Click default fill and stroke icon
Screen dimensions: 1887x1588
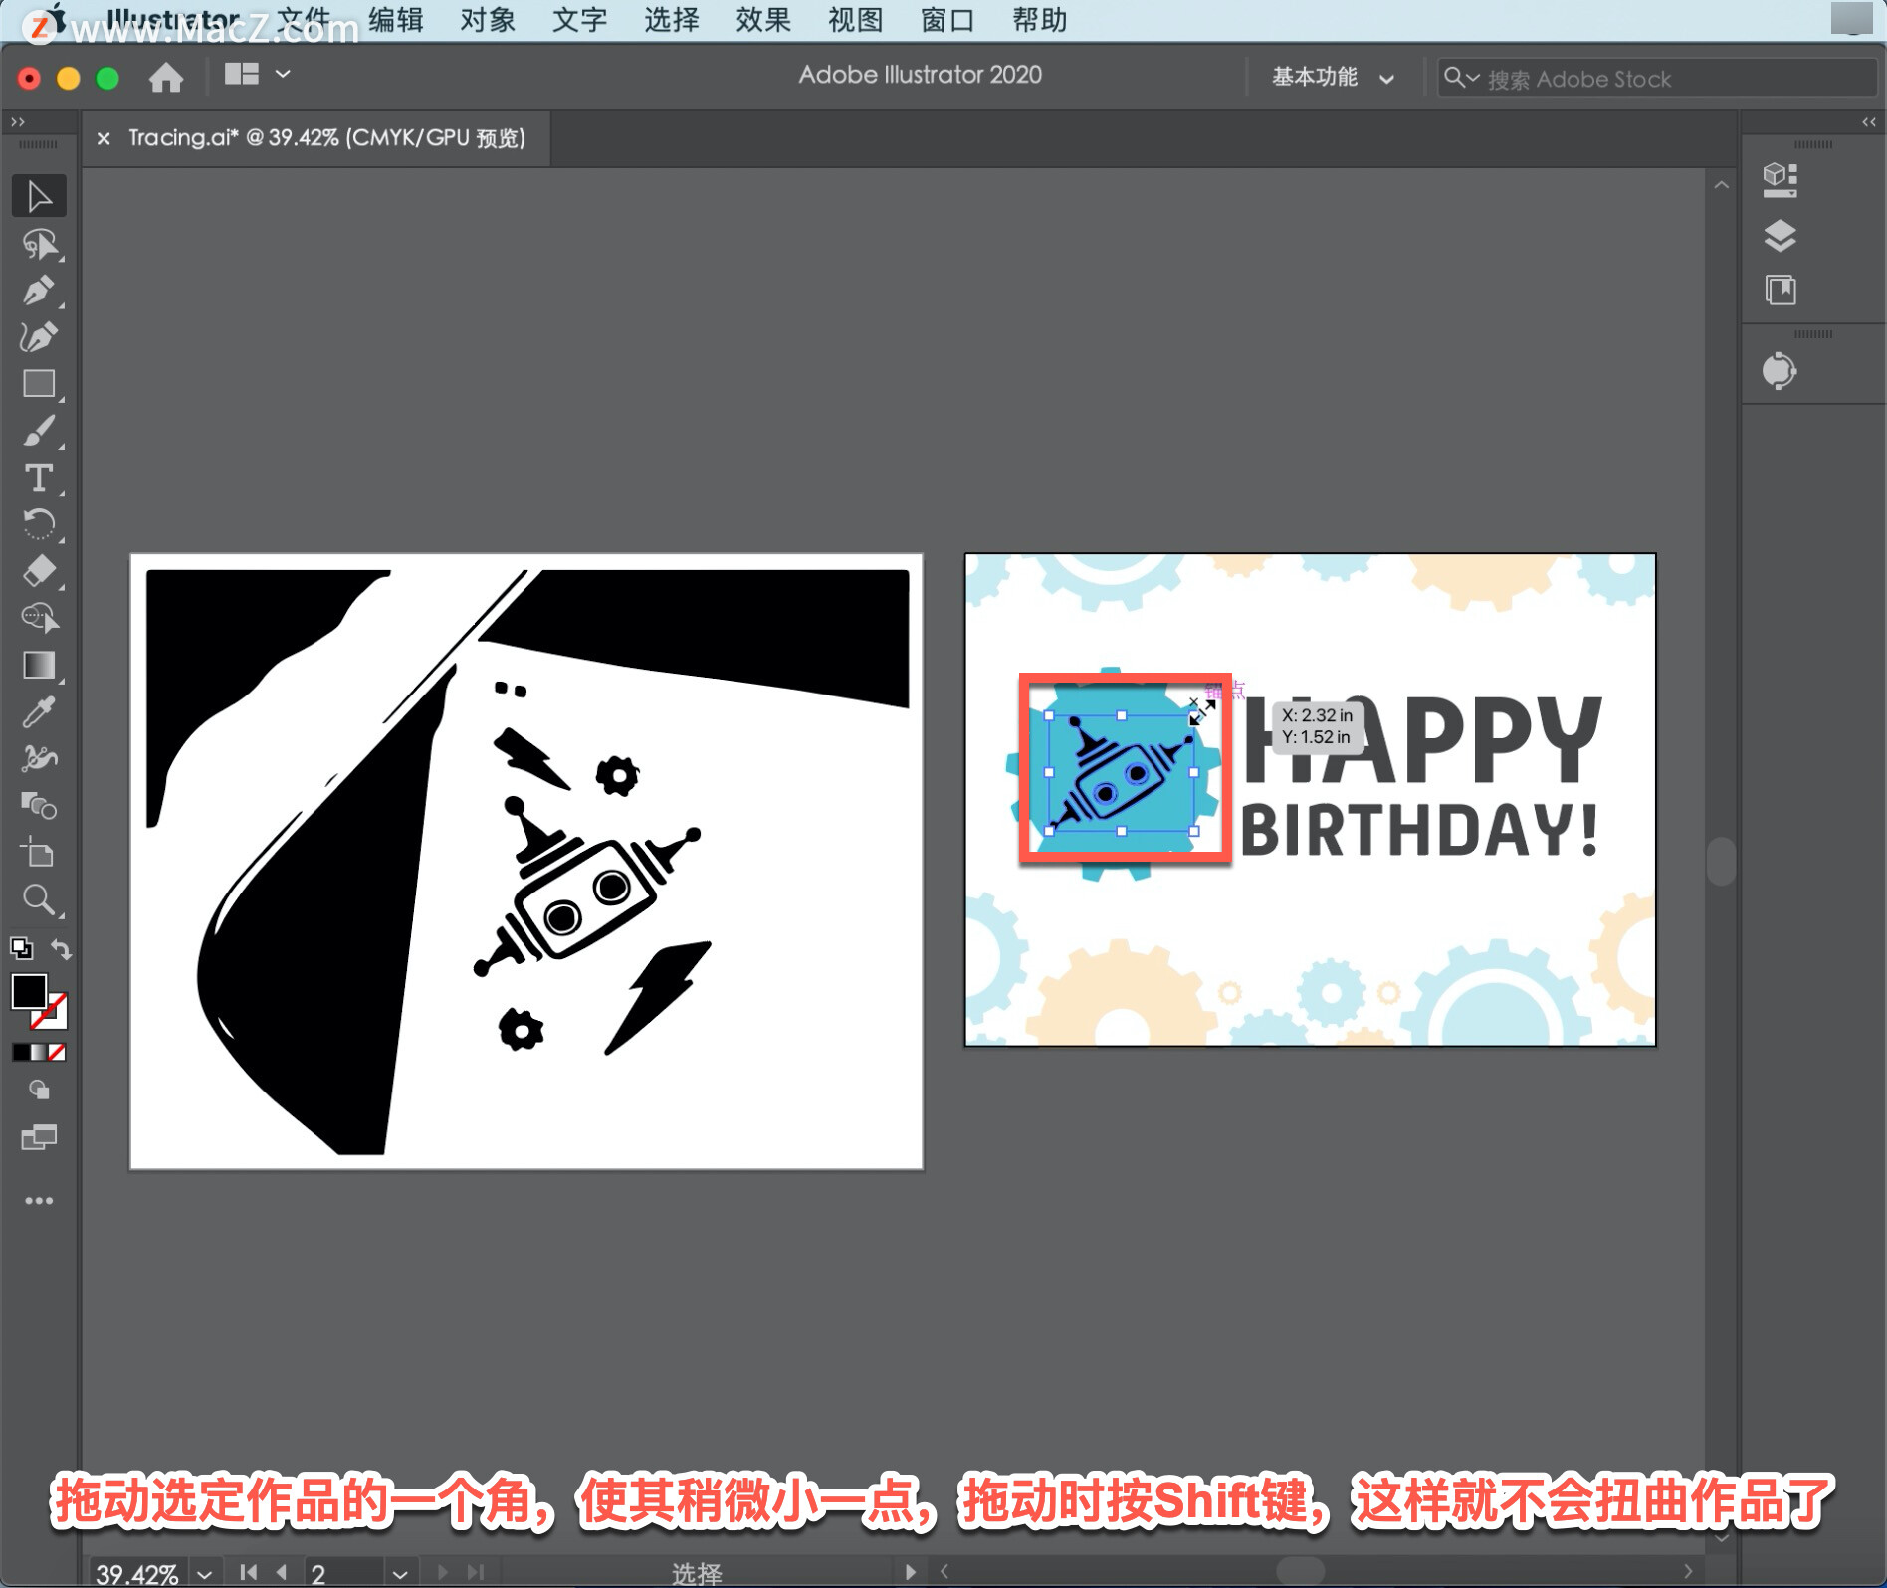point(21,948)
